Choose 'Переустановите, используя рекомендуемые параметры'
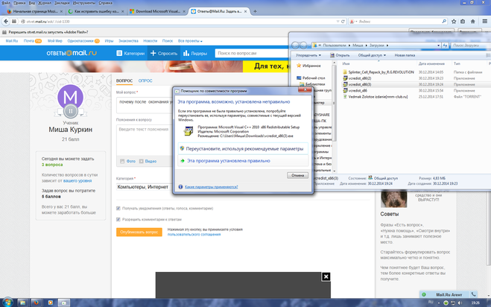491x307 pixels. [x=243, y=149]
